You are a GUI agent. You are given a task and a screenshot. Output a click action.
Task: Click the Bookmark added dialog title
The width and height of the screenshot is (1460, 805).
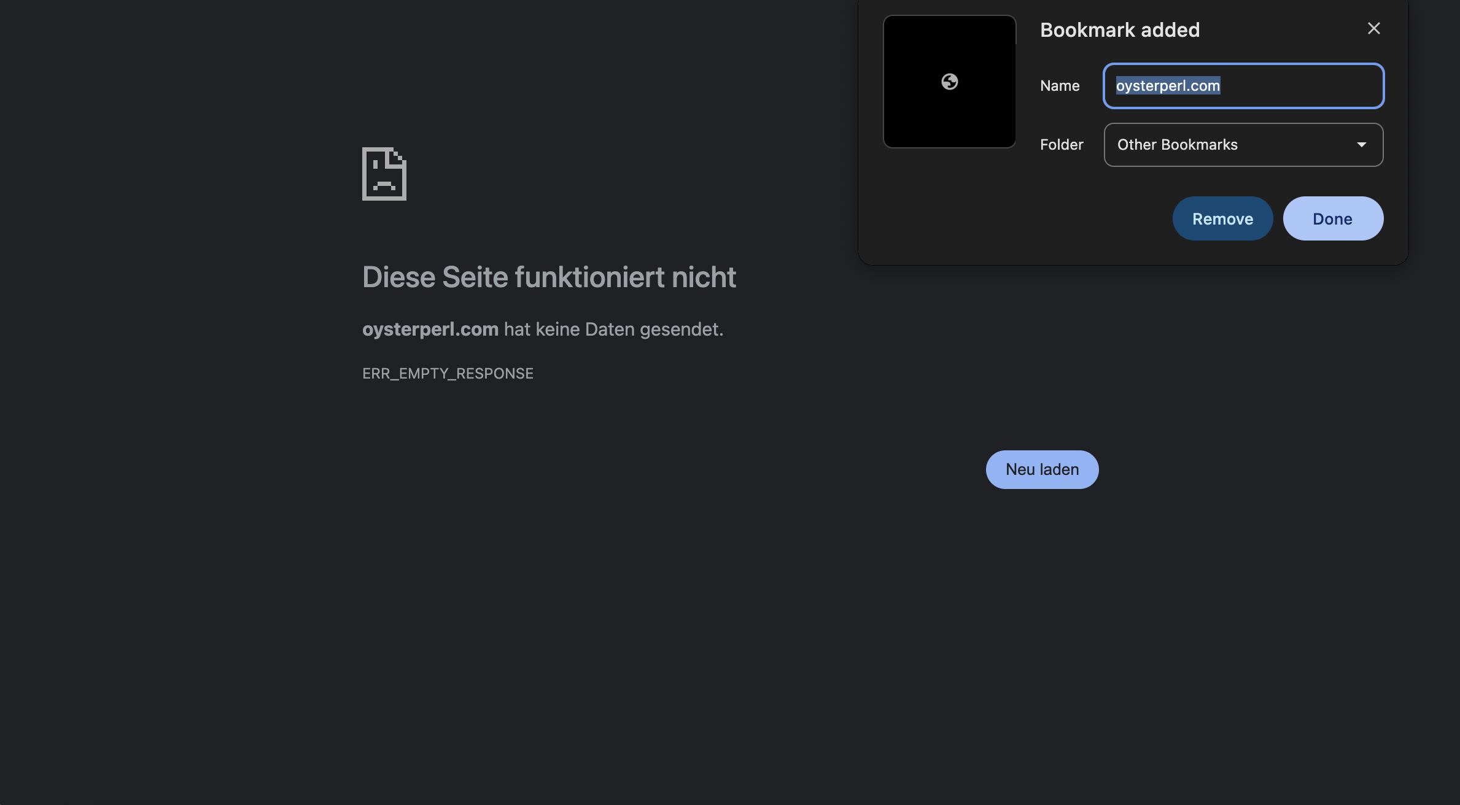pyautogui.click(x=1119, y=30)
